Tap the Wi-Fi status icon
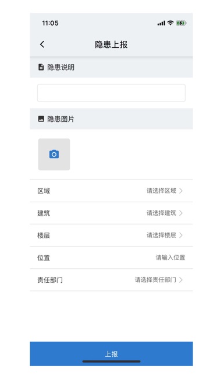213x379 pixels. pyautogui.click(x=171, y=23)
